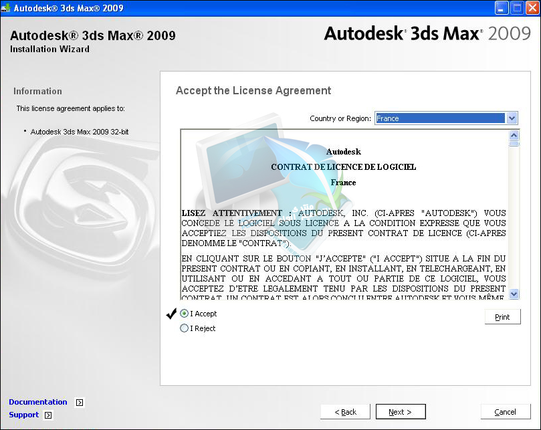541x430 pixels.
Task: Click the 'This license agreement applies to:' text
Action: (x=71, y=108)
